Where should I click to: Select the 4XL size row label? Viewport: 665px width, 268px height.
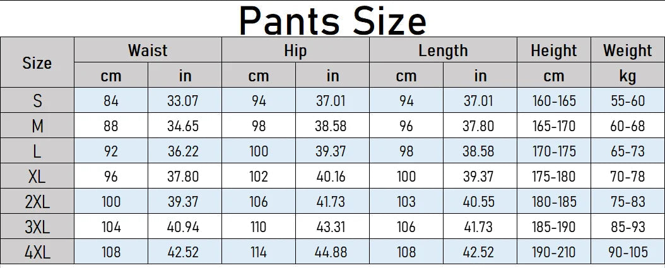point(37,252)
